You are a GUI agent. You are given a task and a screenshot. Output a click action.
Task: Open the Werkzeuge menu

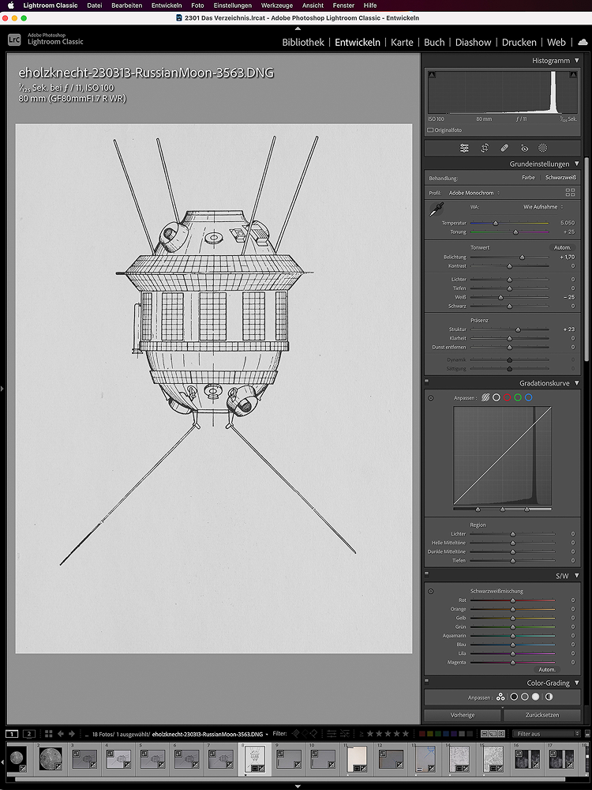tap(276, 6)
